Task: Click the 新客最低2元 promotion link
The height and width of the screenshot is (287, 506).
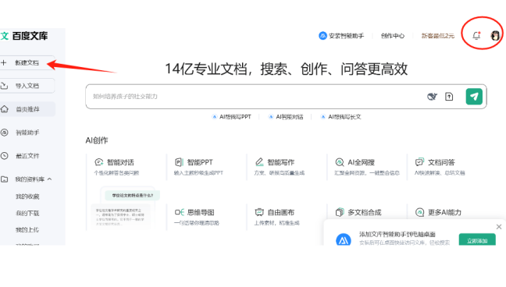Action: [438, 36]
